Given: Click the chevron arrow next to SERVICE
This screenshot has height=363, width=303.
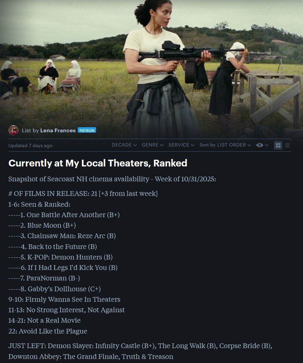Looking at the screenshot, I should point(192,145).
